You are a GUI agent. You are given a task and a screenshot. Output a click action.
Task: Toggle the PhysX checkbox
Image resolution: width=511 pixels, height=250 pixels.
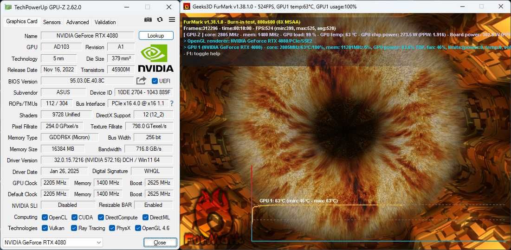(x=112, y=228)
